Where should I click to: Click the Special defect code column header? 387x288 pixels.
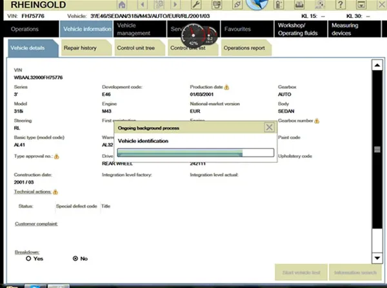click(77, 206)
